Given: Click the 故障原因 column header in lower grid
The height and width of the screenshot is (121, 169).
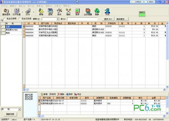Looking at the screenshot, I should (100, 98).
